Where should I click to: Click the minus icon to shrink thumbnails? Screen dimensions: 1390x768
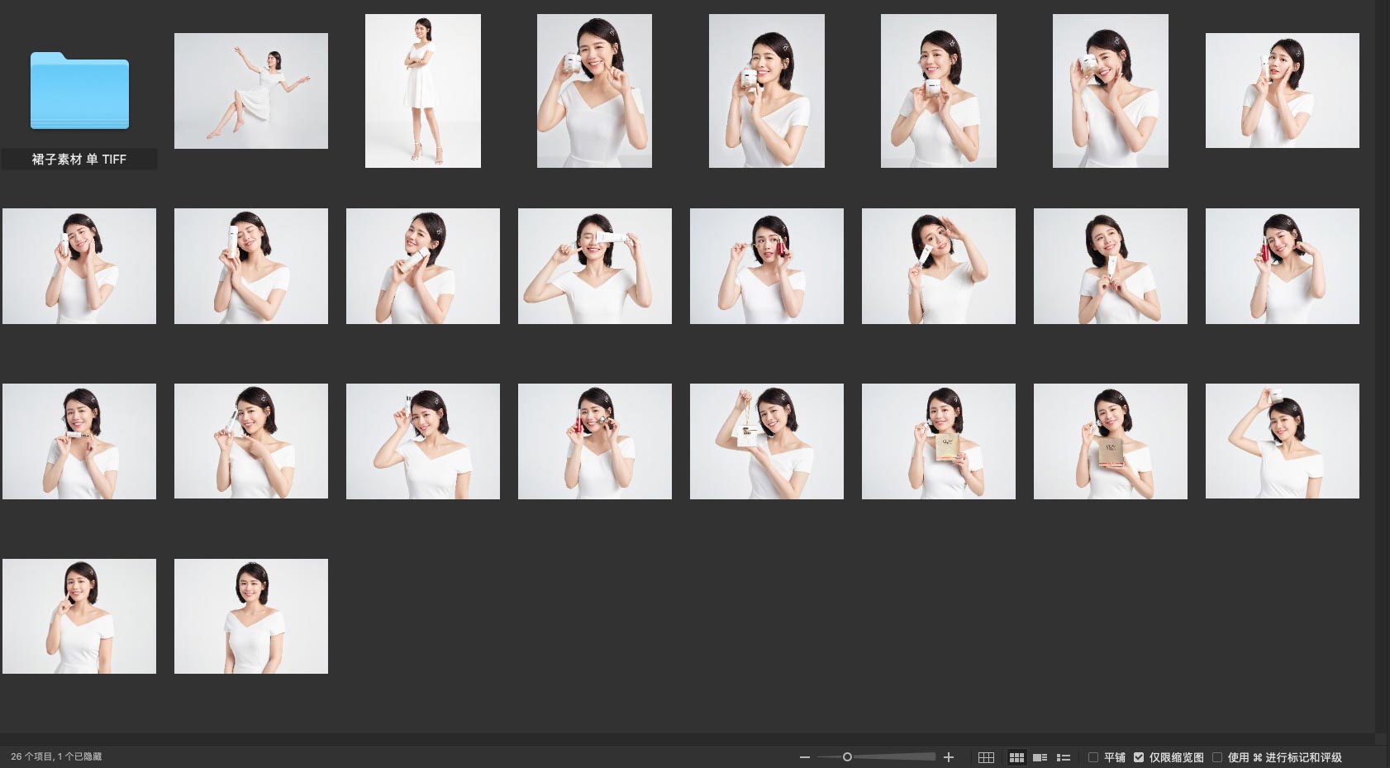[x=804, y=757]
